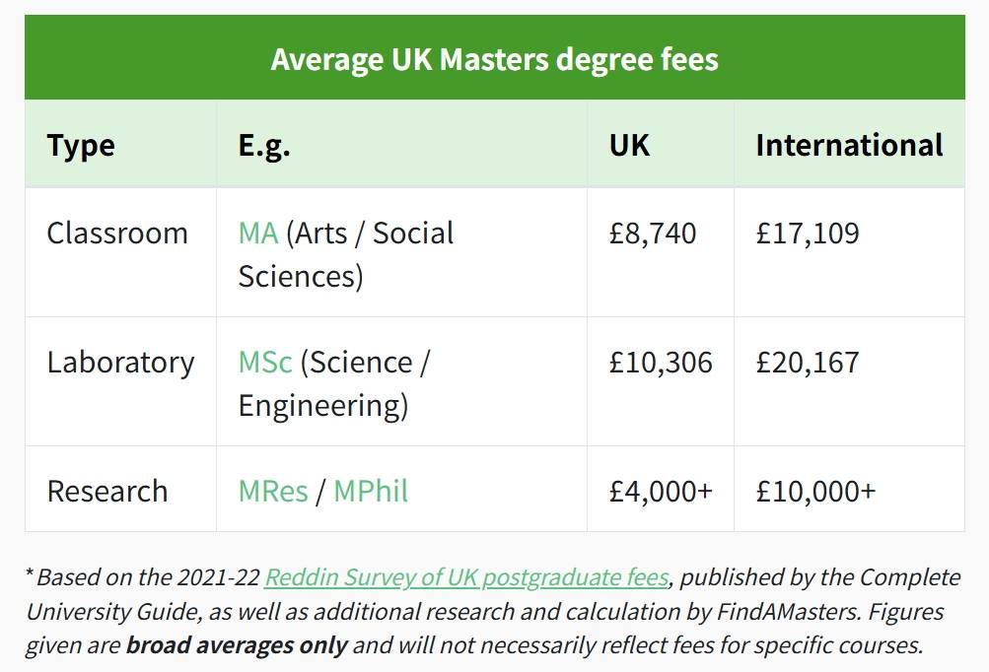
Task: Click the £20,167 international laboratory fee
Action: pos(808,363)
